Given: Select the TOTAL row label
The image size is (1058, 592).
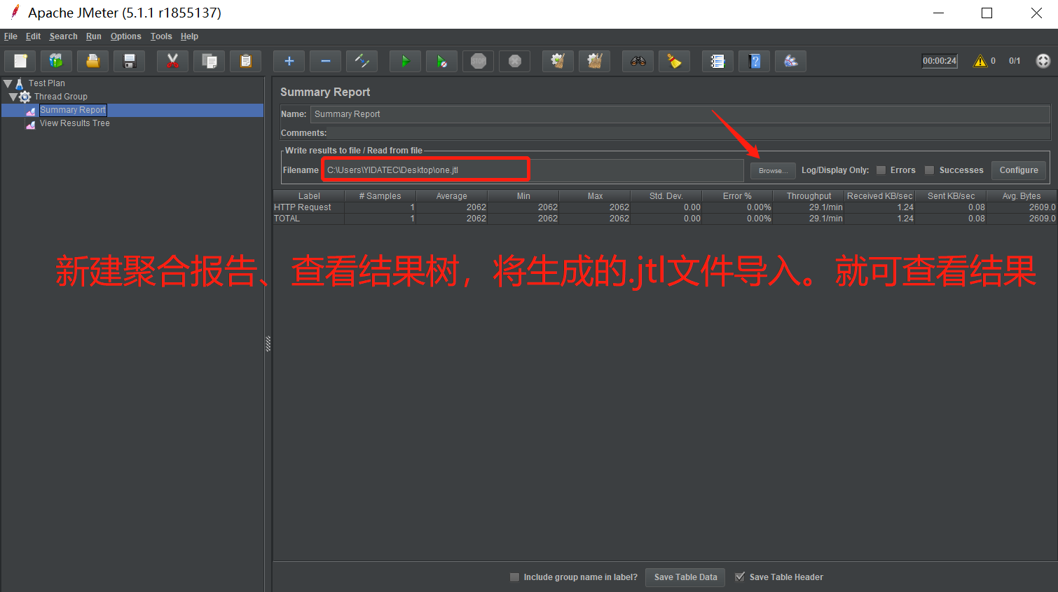Looking at the screenshot, I should point(287,219).
